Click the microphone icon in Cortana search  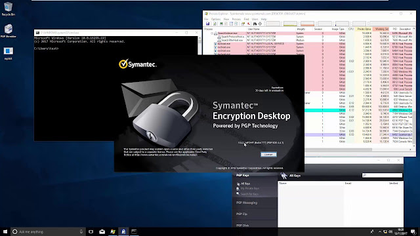point(81,231)
